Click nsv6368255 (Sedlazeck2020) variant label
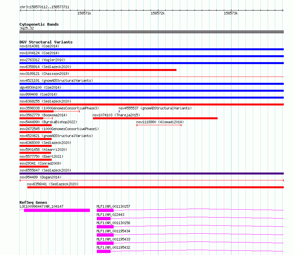Image resolution: width=293 pixels, height=255 pixels. pyautogui.click(x=45, y=101)
